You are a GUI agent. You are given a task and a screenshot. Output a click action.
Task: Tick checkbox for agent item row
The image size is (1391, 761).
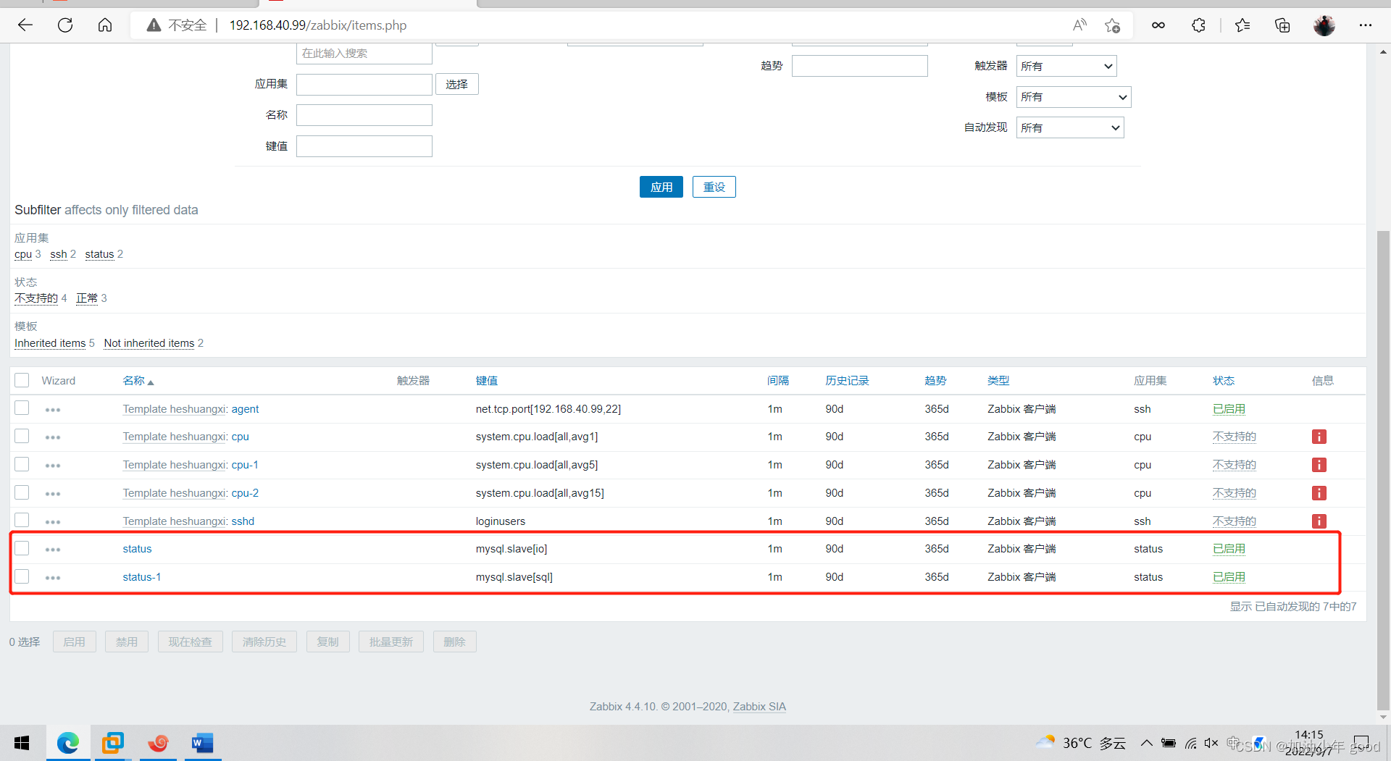22,408
